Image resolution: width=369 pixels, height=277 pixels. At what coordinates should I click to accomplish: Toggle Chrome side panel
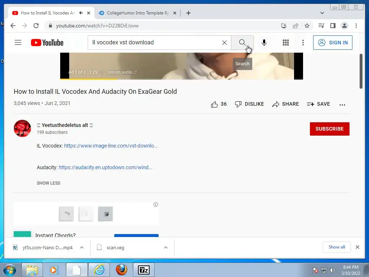(333, 26)
